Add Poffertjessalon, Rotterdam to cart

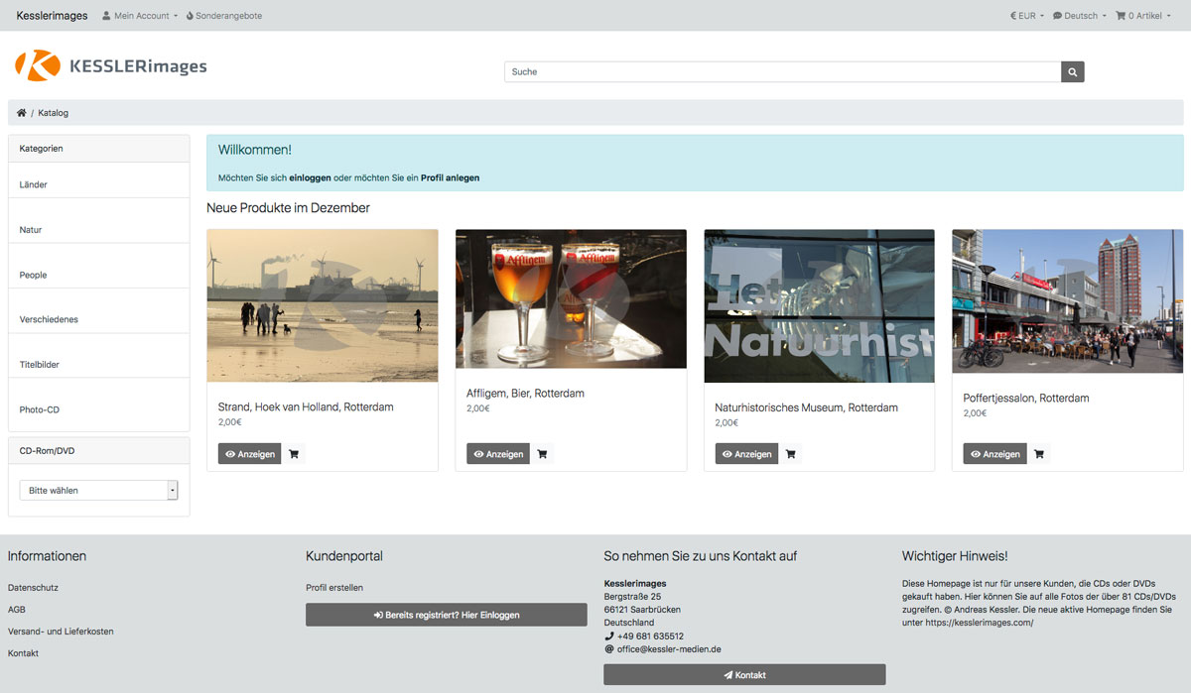[x=1038, y=454]
